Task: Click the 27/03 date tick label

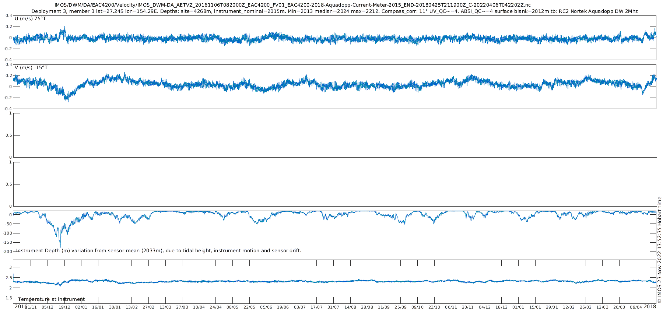Action: coord(182,307)
